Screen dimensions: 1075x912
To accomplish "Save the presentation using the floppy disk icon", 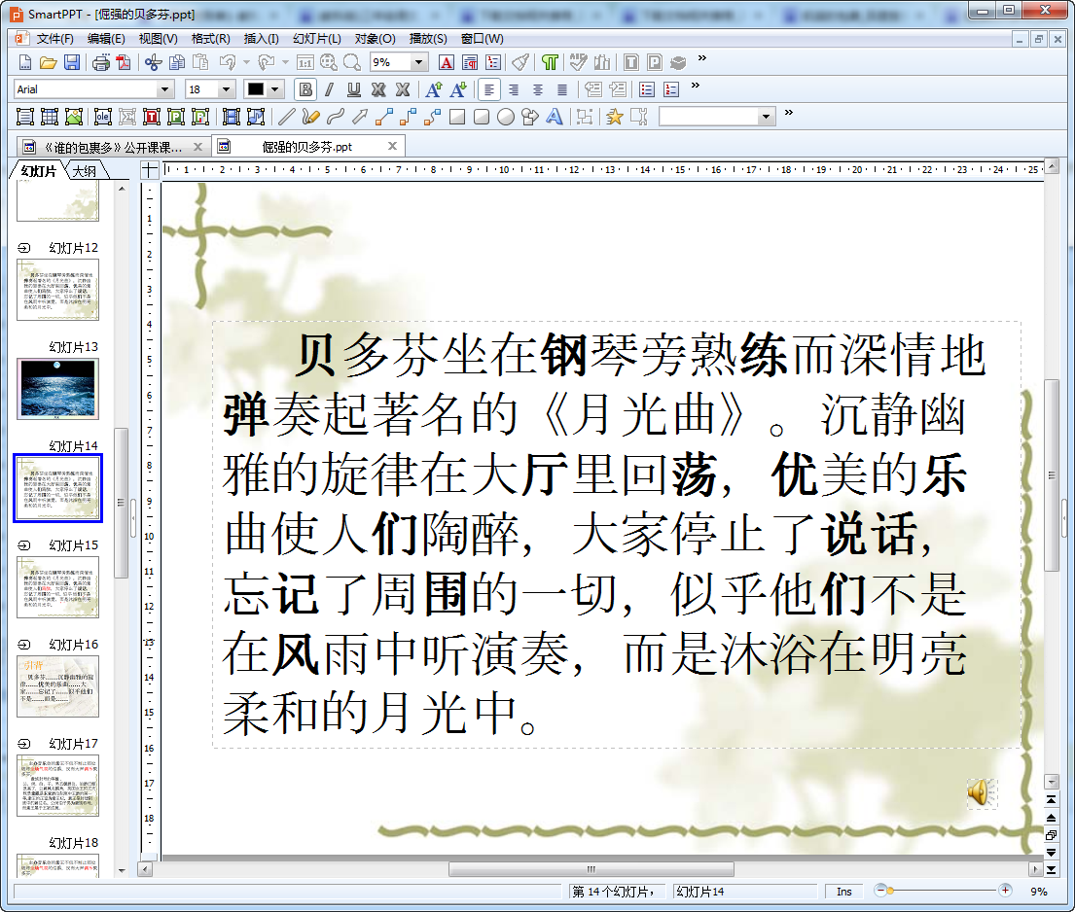I will click(72, 63).
